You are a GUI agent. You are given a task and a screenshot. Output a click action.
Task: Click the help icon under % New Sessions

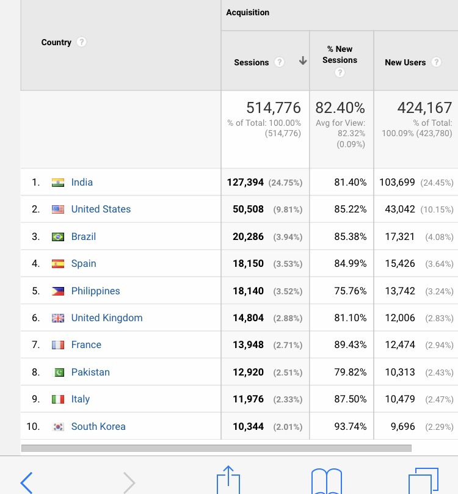tap(340, 73)
